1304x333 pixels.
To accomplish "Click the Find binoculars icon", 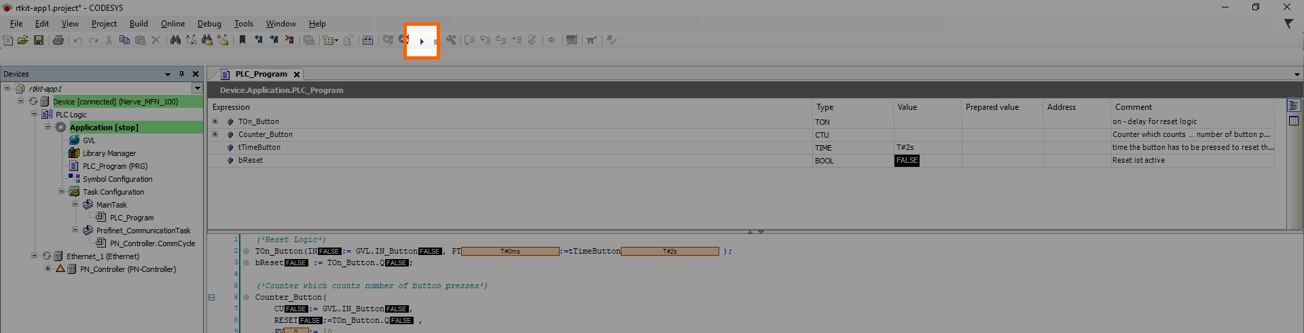I will (175, 41).
